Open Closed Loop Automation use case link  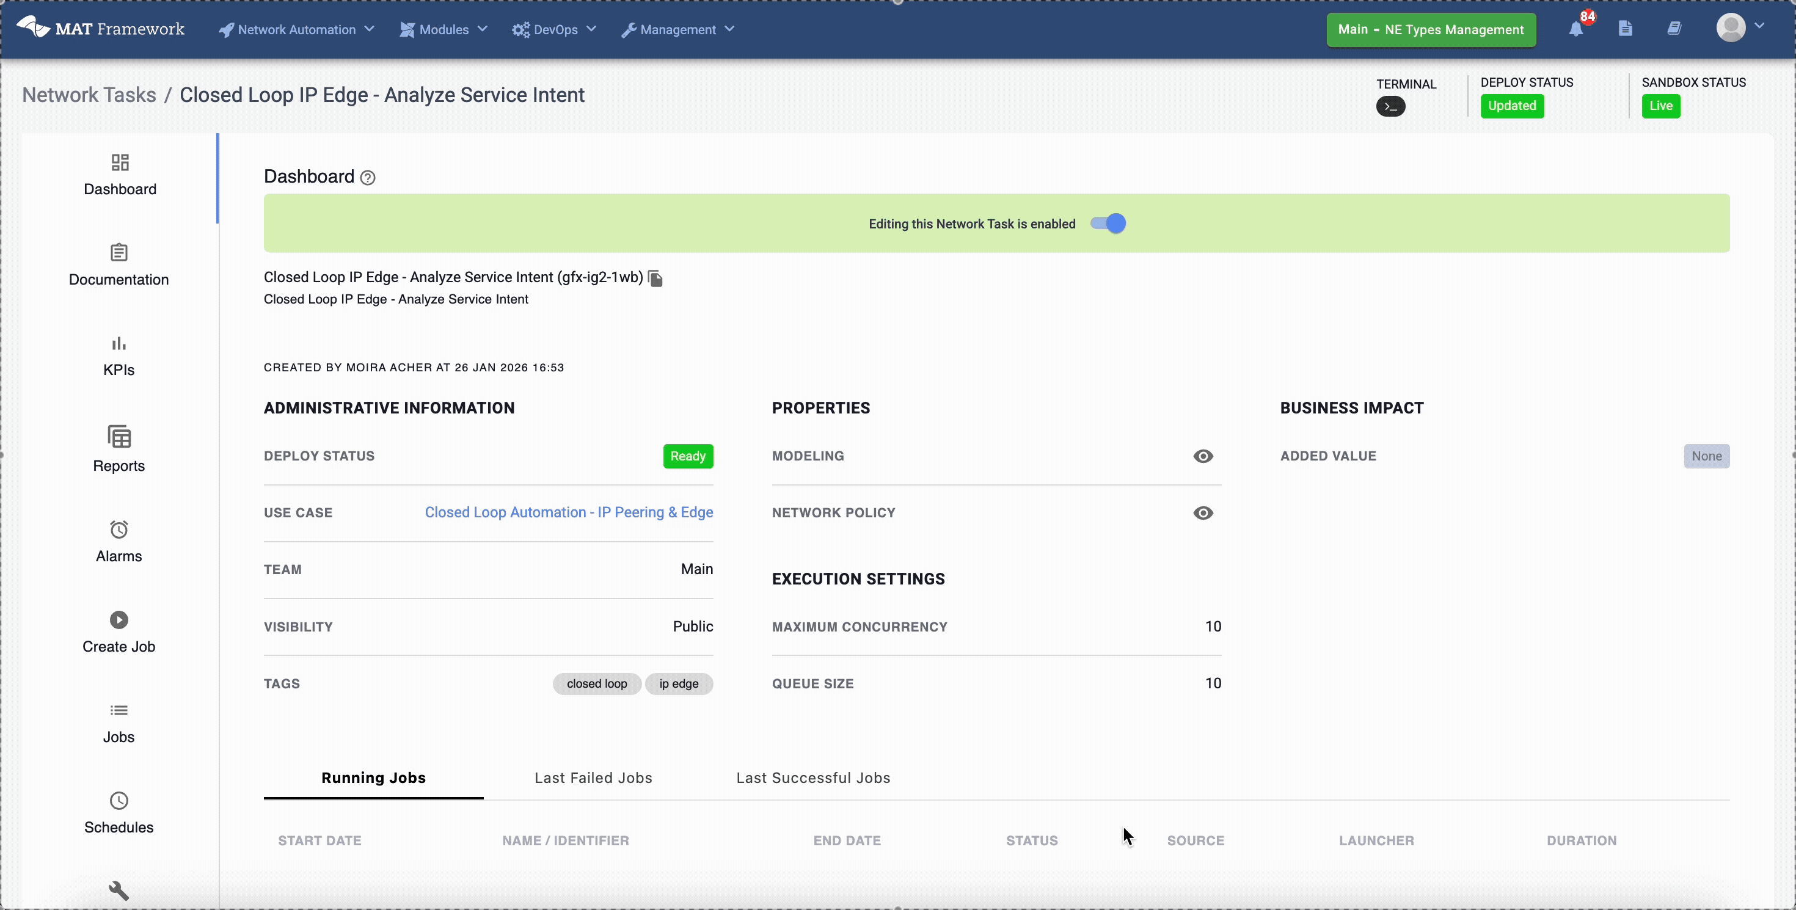tap(568, 512)
